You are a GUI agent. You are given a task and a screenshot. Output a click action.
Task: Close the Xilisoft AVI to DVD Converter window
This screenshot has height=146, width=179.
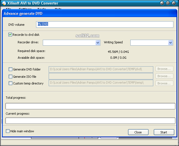click(174, 3)
